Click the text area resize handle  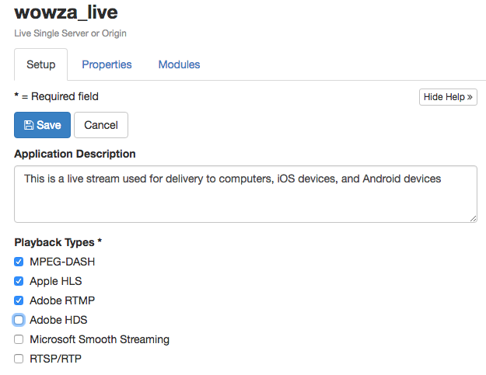(x=473, y=217)
